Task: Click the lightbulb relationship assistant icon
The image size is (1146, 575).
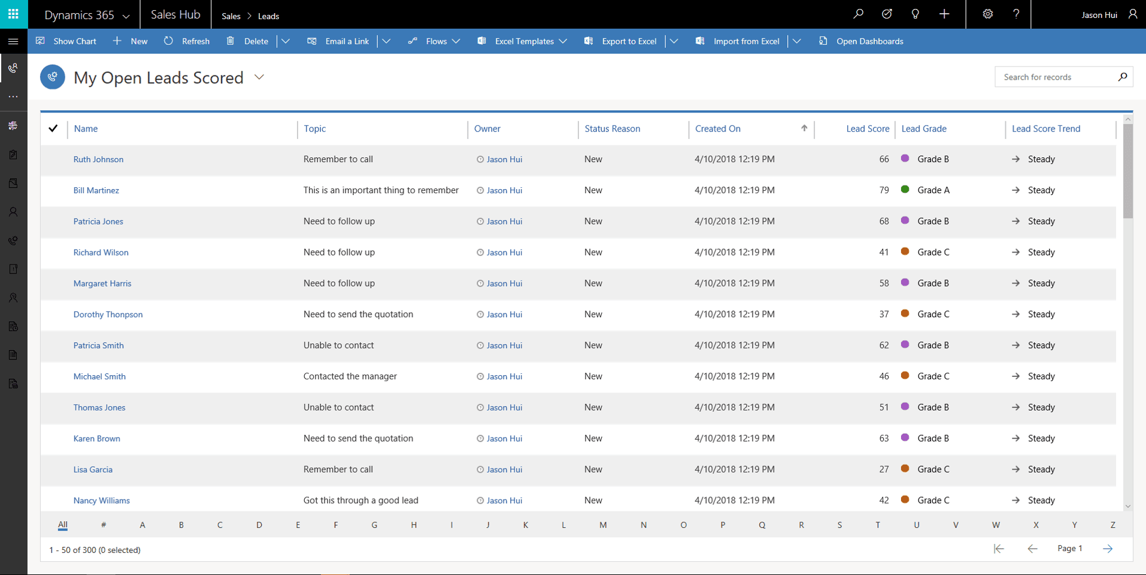Action: [915, 14]
